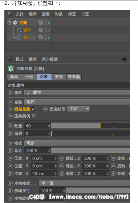
Task: Click the stepper arrows of 位置 . Z
Action: tap(56, 173)
